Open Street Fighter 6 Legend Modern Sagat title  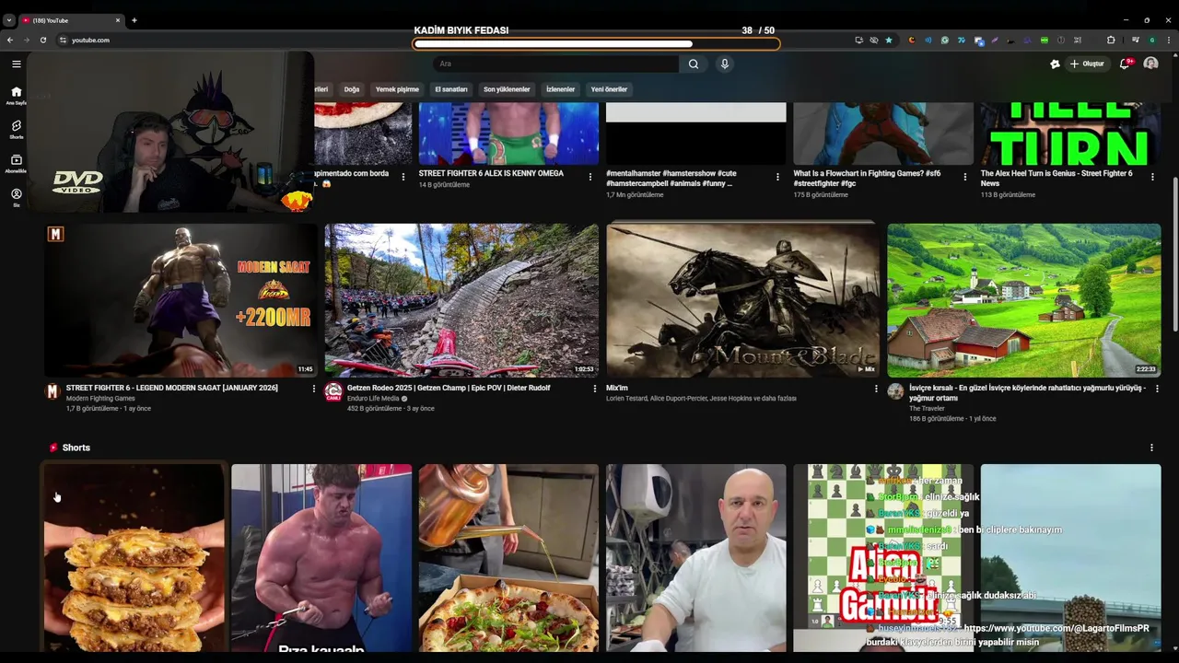(171, 388)
